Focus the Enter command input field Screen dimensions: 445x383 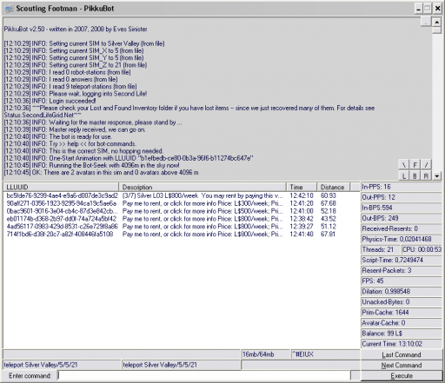[x=203, y=375]
